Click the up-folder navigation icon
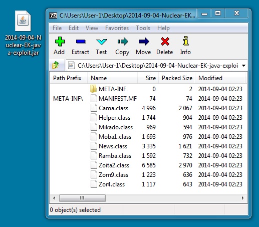The height and width of the screenshot is (227, 259). tap(56, 65)
